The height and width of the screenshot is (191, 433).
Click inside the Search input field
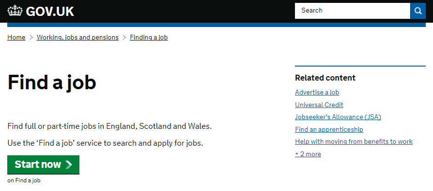[353, 11]
